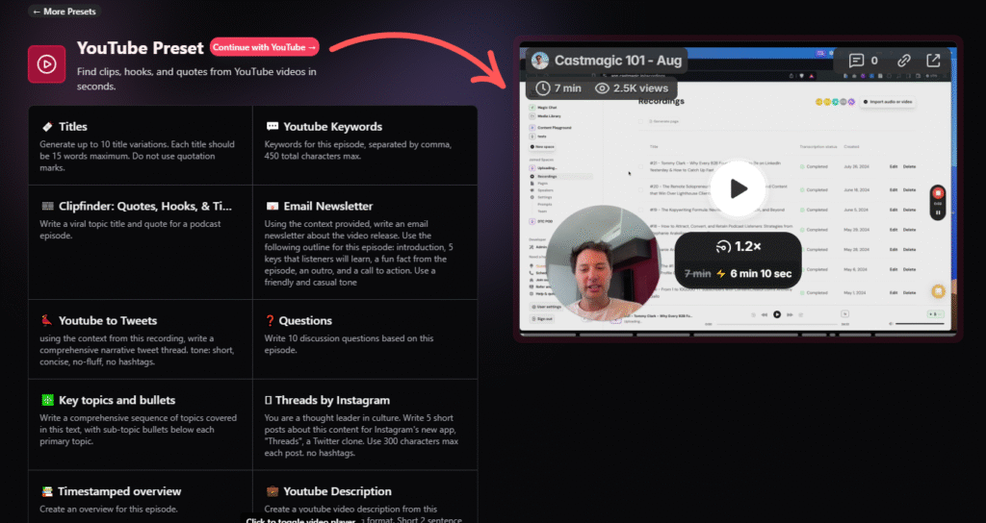Click bird icon beside Youtube to Tweets
The height and width of the screenshot is (523, 986).
click(x=47, y=320)
